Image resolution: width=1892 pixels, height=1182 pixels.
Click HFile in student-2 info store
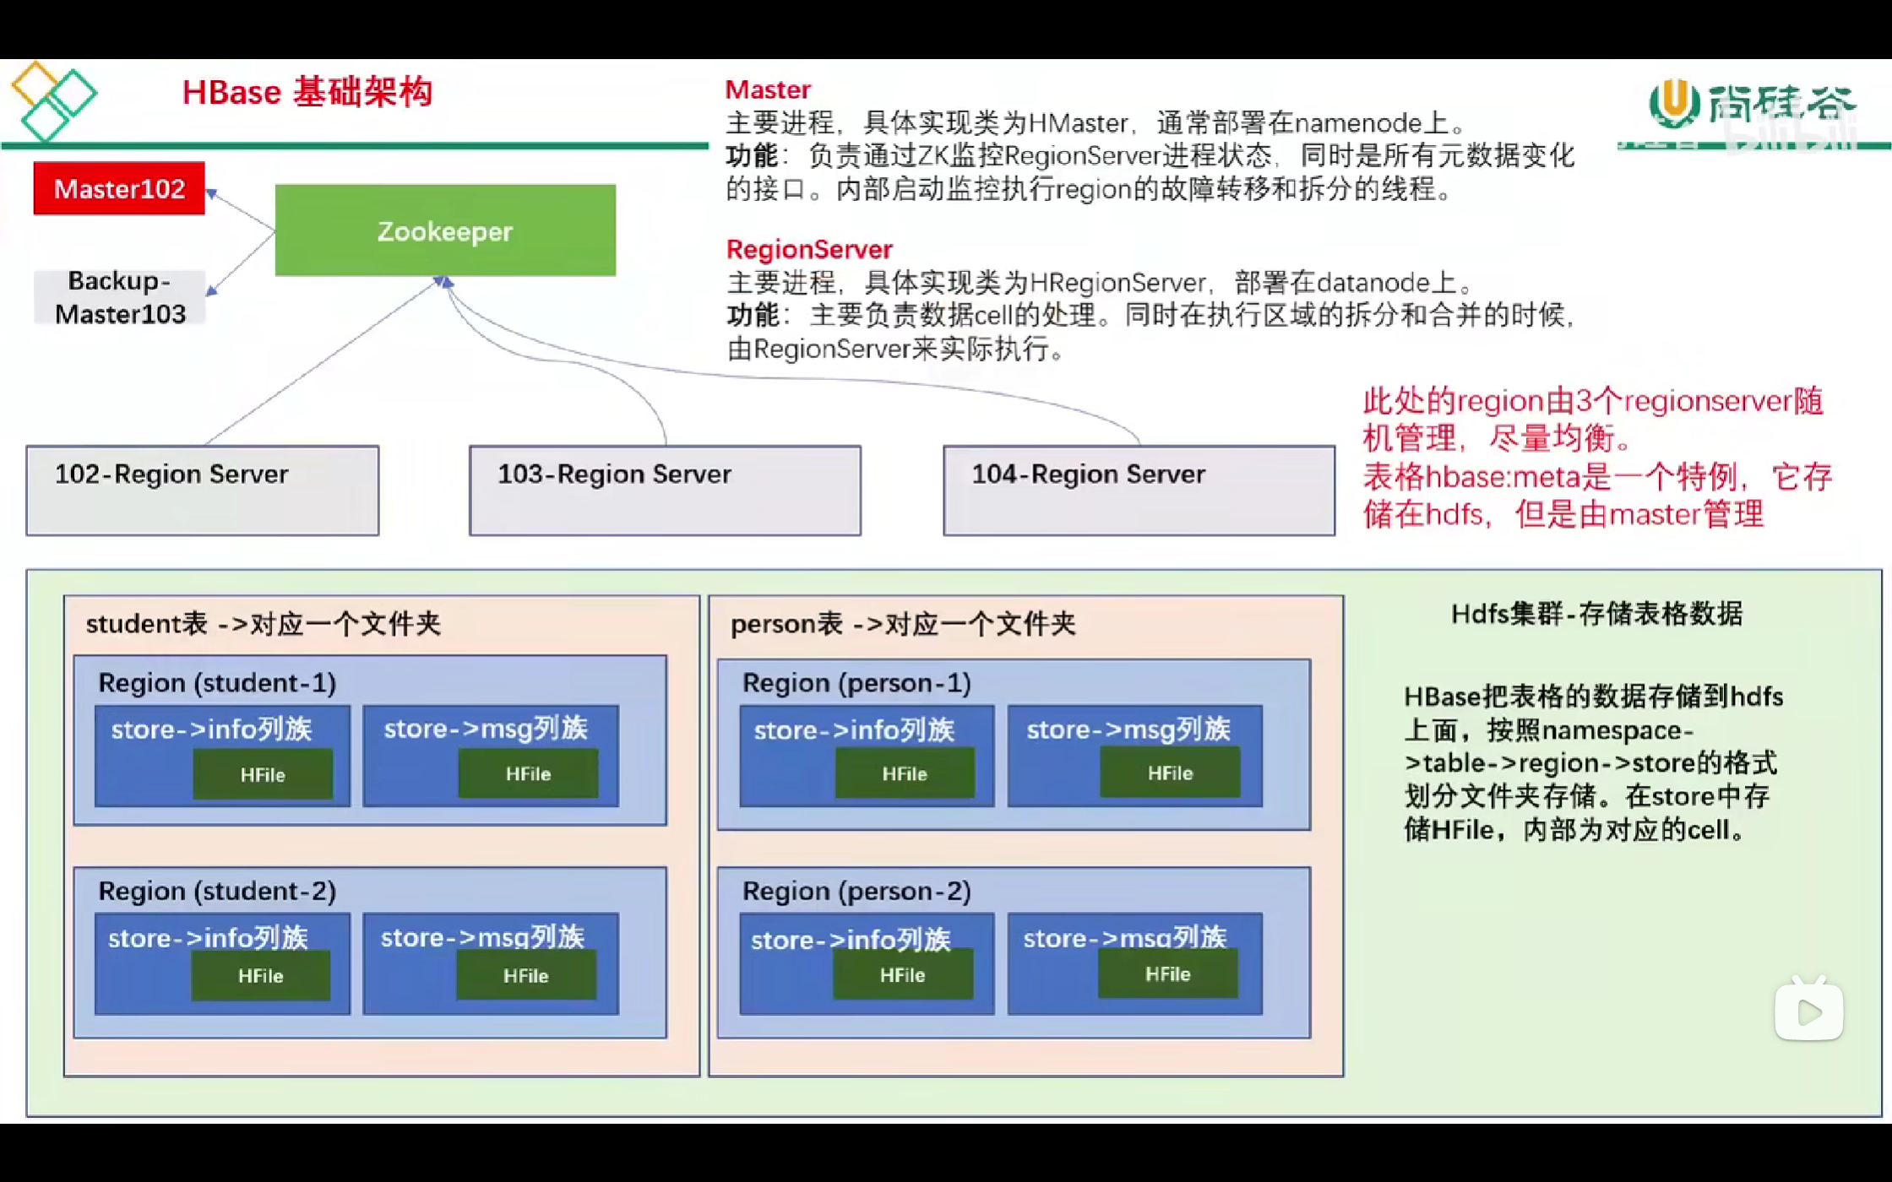[x=260, y=975]
